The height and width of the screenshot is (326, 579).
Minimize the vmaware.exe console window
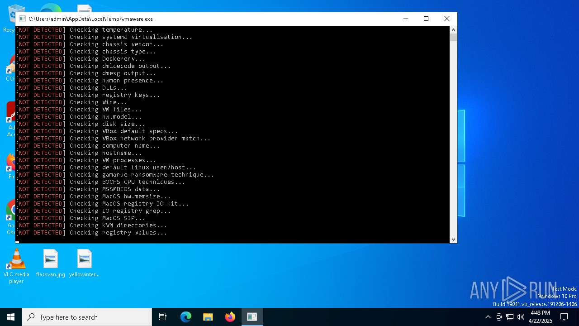pos(405,19)
